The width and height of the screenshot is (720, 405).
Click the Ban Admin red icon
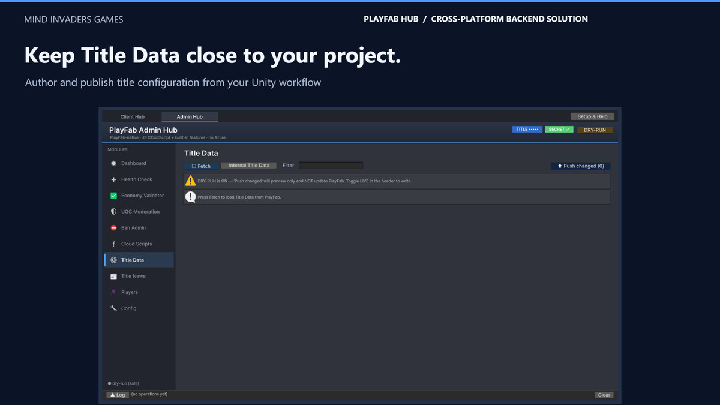[x=113, y=228]
